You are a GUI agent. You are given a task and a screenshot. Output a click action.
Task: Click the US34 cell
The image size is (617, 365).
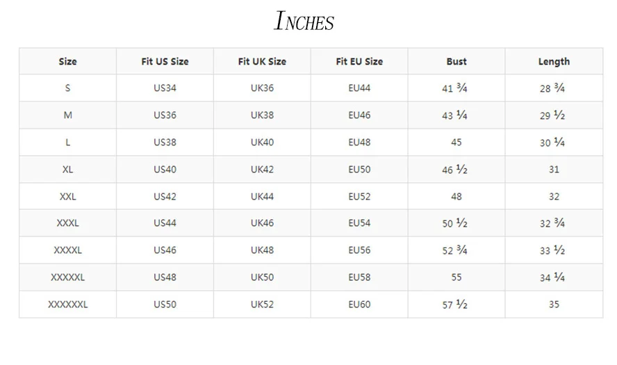tap(165, 88)
